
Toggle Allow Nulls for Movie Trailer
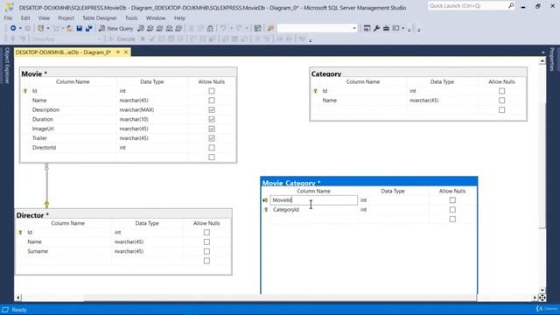tap(212, 138)
